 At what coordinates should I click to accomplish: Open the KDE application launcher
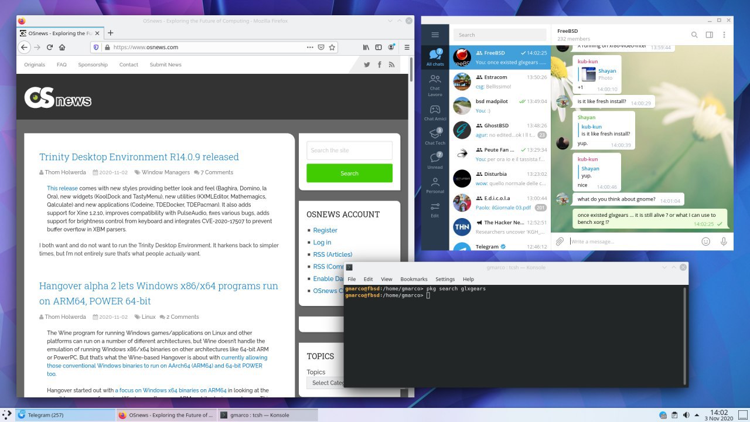[7, 415]
